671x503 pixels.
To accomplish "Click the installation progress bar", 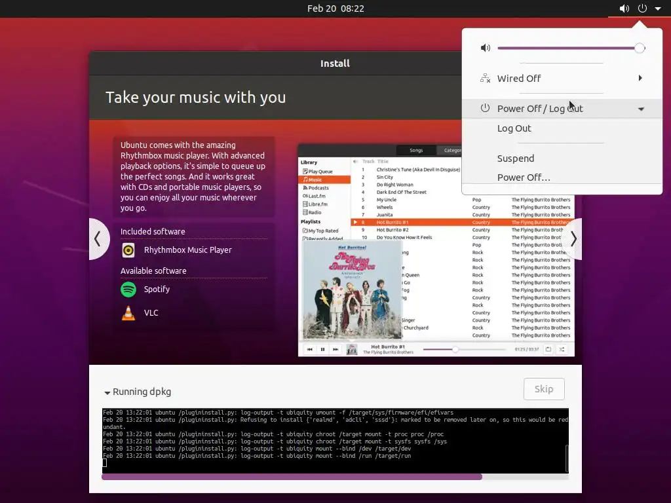I will pos(335,477).
